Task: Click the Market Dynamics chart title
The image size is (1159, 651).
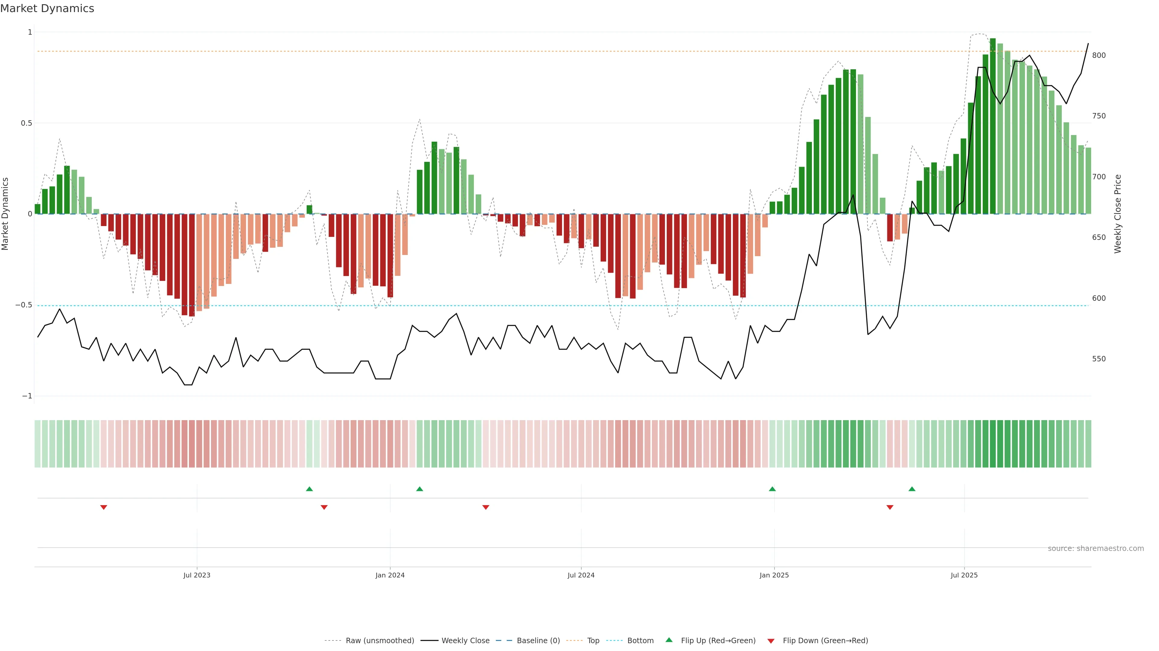Action: [47, 8]
